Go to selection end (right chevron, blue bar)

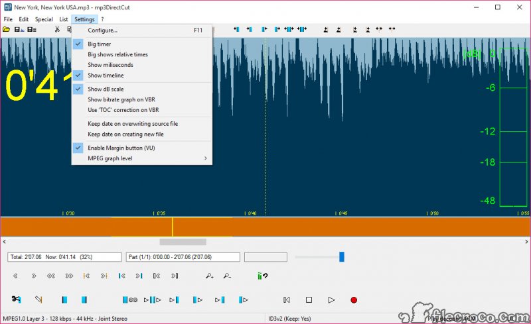tap(139, 276)
